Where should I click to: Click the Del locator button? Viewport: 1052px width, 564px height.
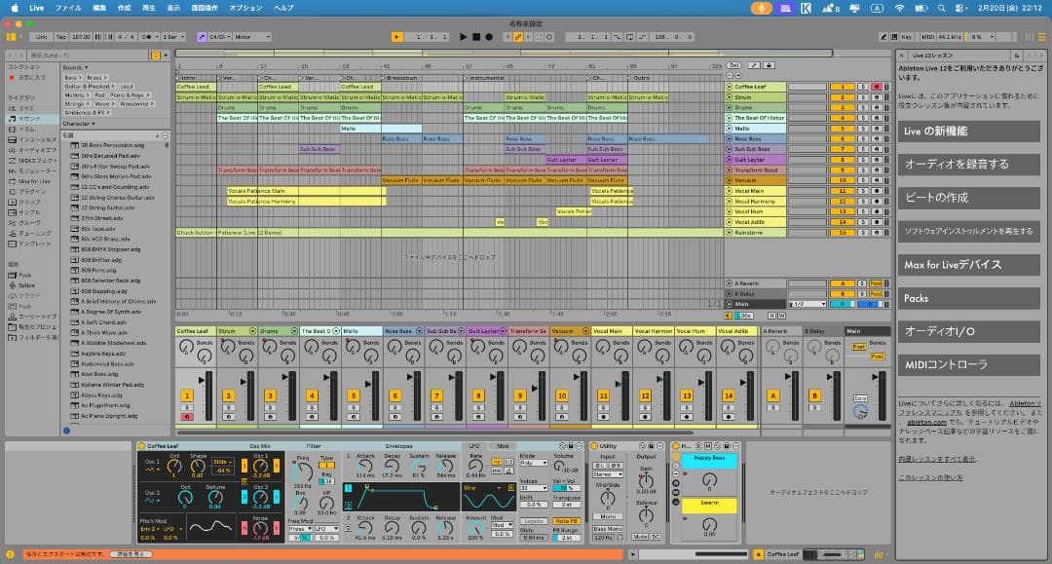coord(734,65)
